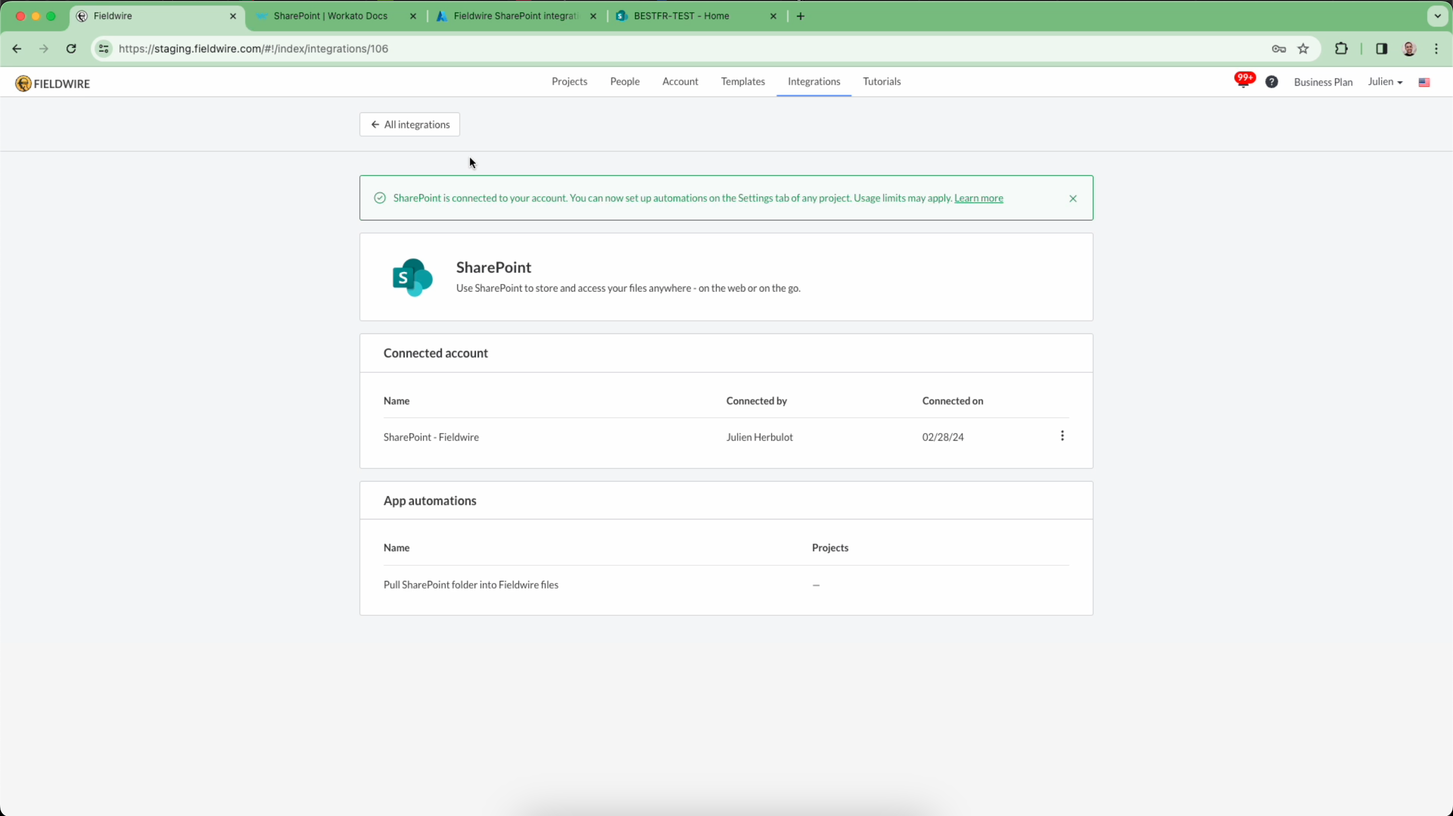
Task: Open Chrome three-dot menu
Action: click(x=1436, y=49)
